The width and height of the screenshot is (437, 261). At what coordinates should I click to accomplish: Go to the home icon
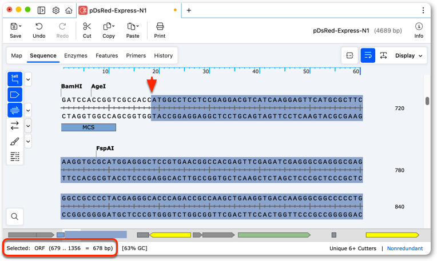[x=69, y=10]
